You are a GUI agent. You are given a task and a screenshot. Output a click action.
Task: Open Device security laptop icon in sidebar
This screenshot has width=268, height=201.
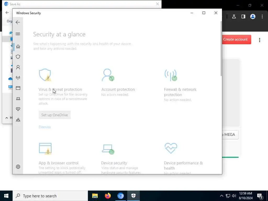click(x=18, y=99)
